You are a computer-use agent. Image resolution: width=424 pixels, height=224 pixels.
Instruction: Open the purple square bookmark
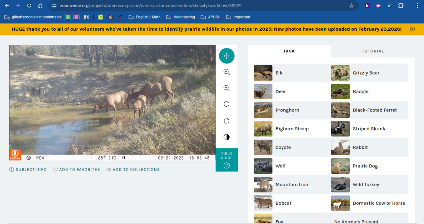click(x=77, y=17)
